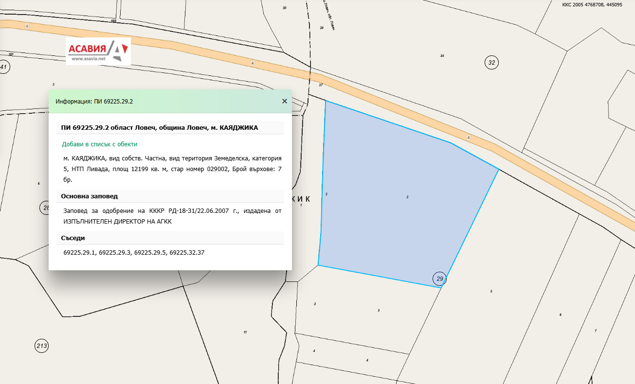Click parcel label 37 beside the road
This screenshot has width=635, height=384.
click(321, 85)
